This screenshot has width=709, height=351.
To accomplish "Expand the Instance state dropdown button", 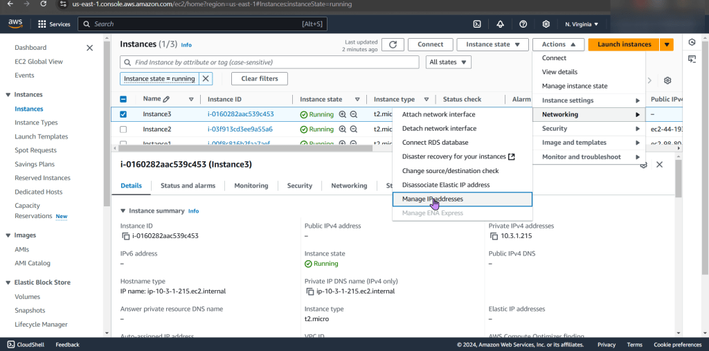I will (x=492, y=44).
